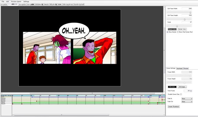198x117 pixels.
Task: Click the Edit Panel Width value field
Action: point(187,9)
